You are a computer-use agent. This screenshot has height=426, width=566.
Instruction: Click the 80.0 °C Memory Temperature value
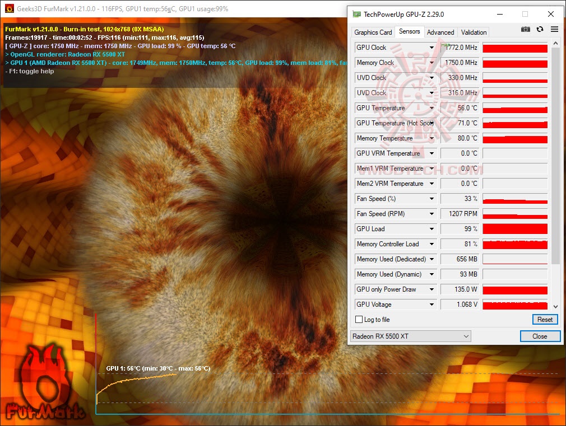click(x=460, y=138)
